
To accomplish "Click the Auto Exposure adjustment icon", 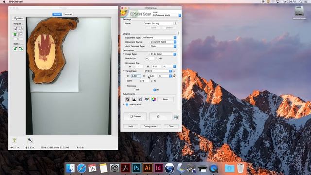I will (x=128, y=99).
